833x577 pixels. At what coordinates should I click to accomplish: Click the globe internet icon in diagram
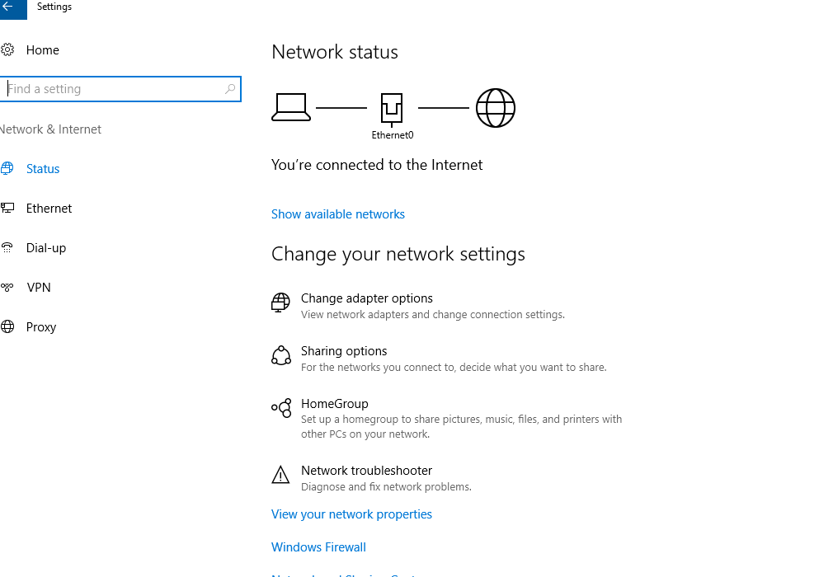click(x=495, y=108)
